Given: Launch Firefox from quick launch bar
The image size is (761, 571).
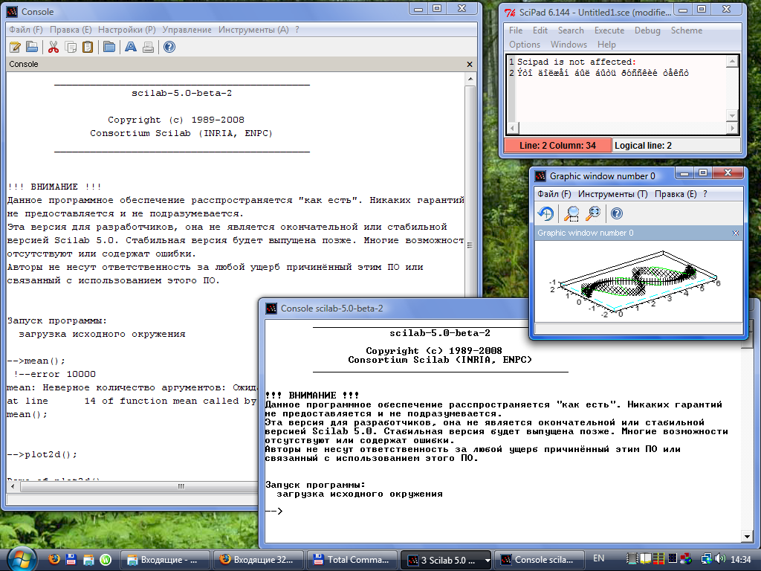Looking at the screenshot, I should coord(54,559).
